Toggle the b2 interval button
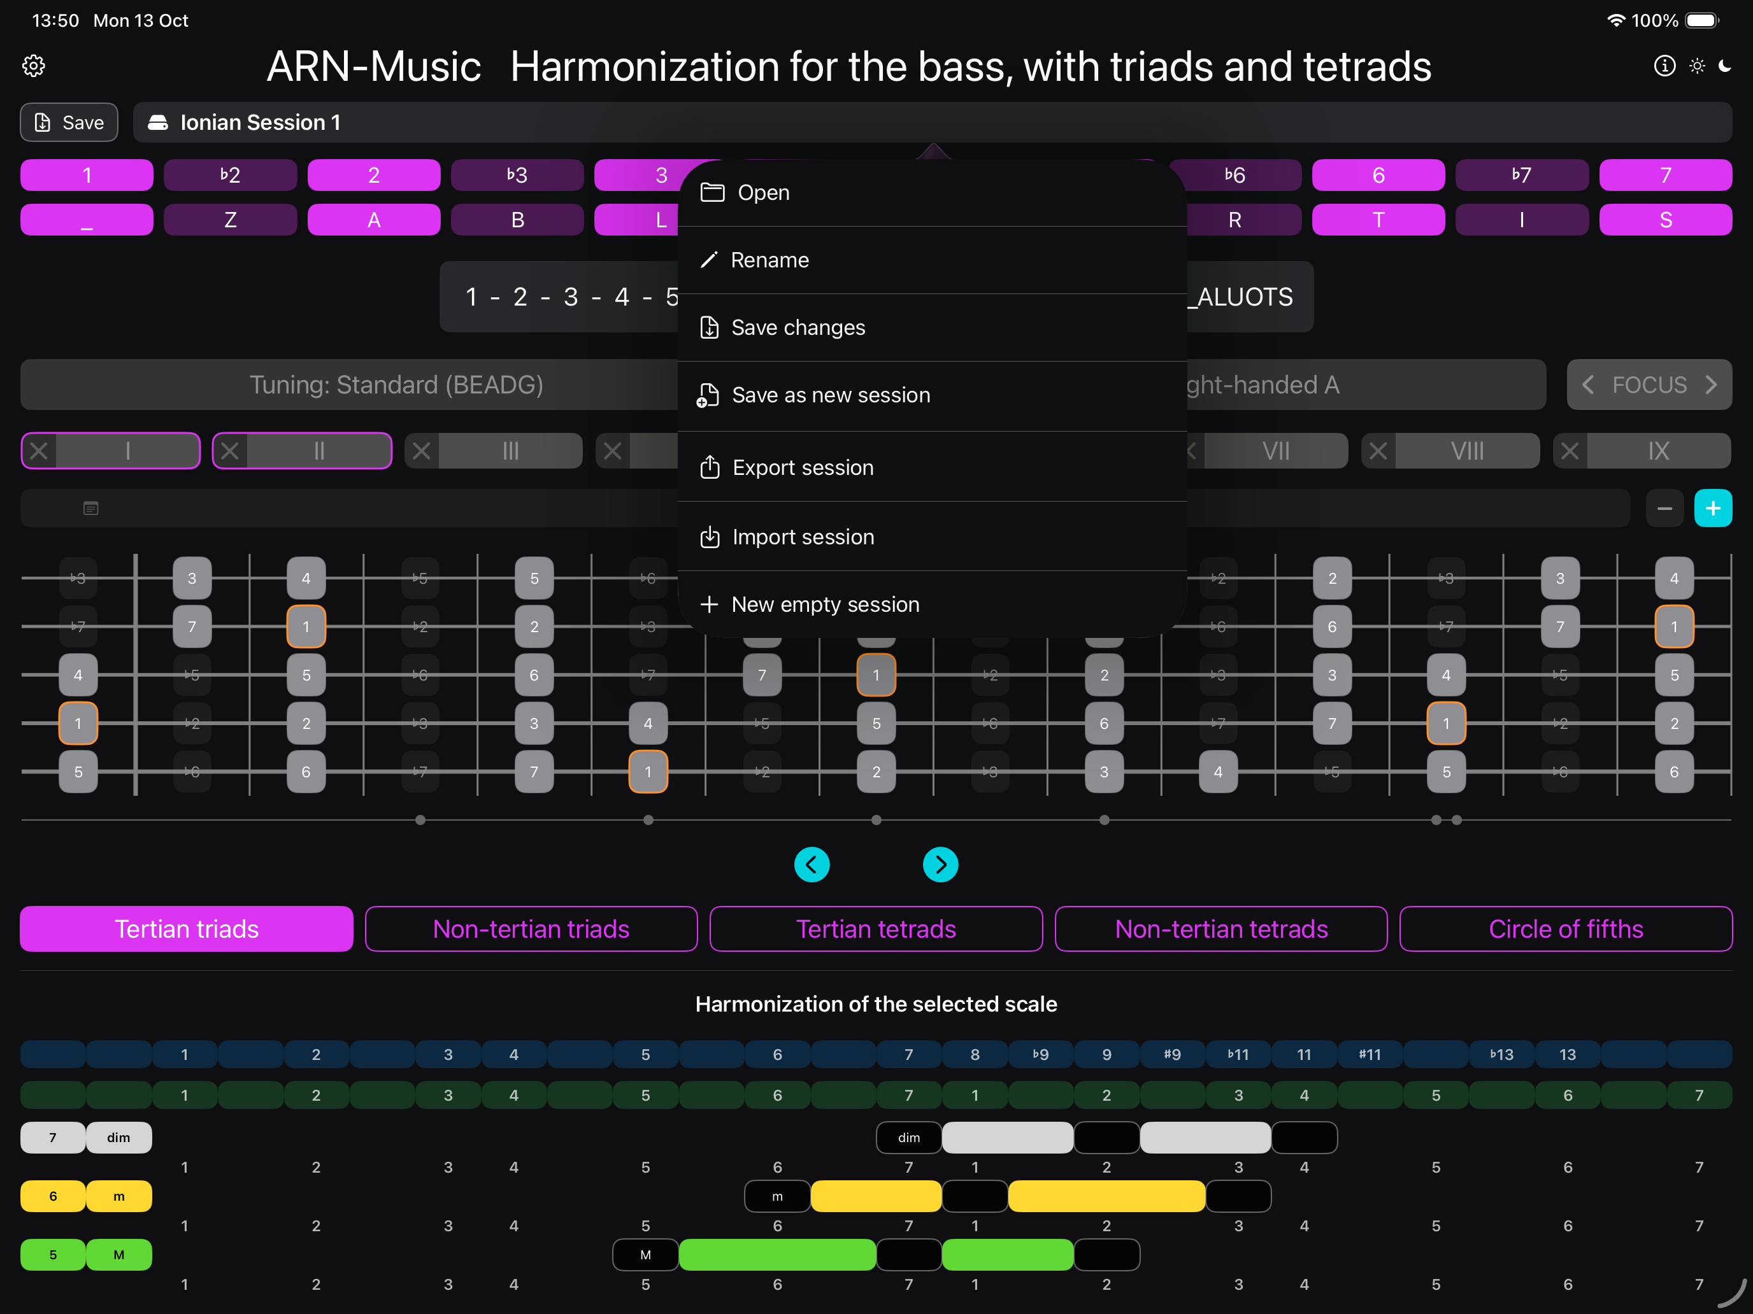Image resolution: width=1753 pixels, height=1314 pixels. coord(230,175)
